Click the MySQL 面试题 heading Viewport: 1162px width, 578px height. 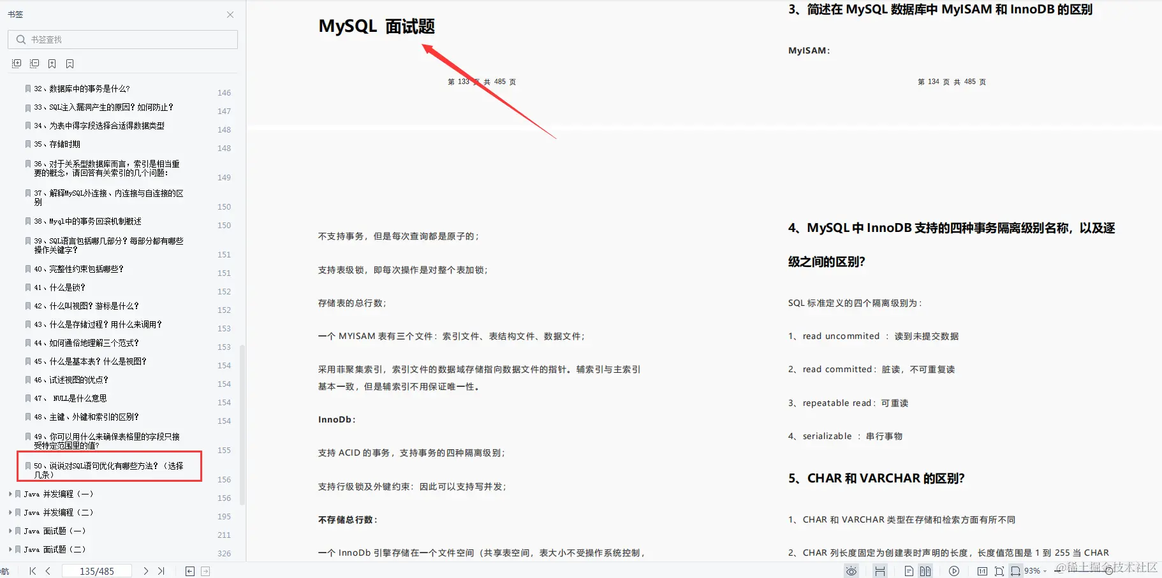click(376, 27)
